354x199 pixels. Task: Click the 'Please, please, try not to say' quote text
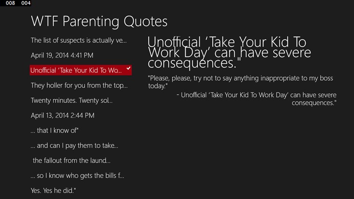tap(240, 82)
